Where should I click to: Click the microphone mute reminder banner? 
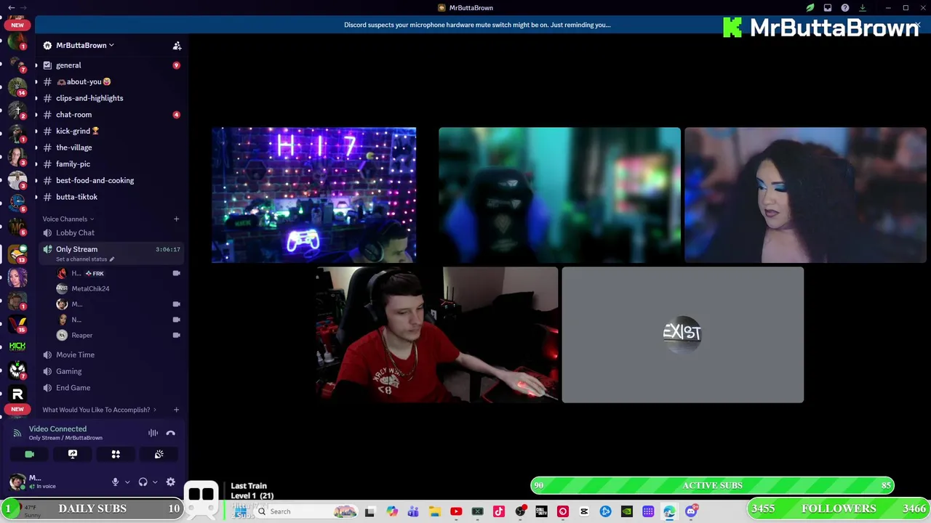click(477, 25)
